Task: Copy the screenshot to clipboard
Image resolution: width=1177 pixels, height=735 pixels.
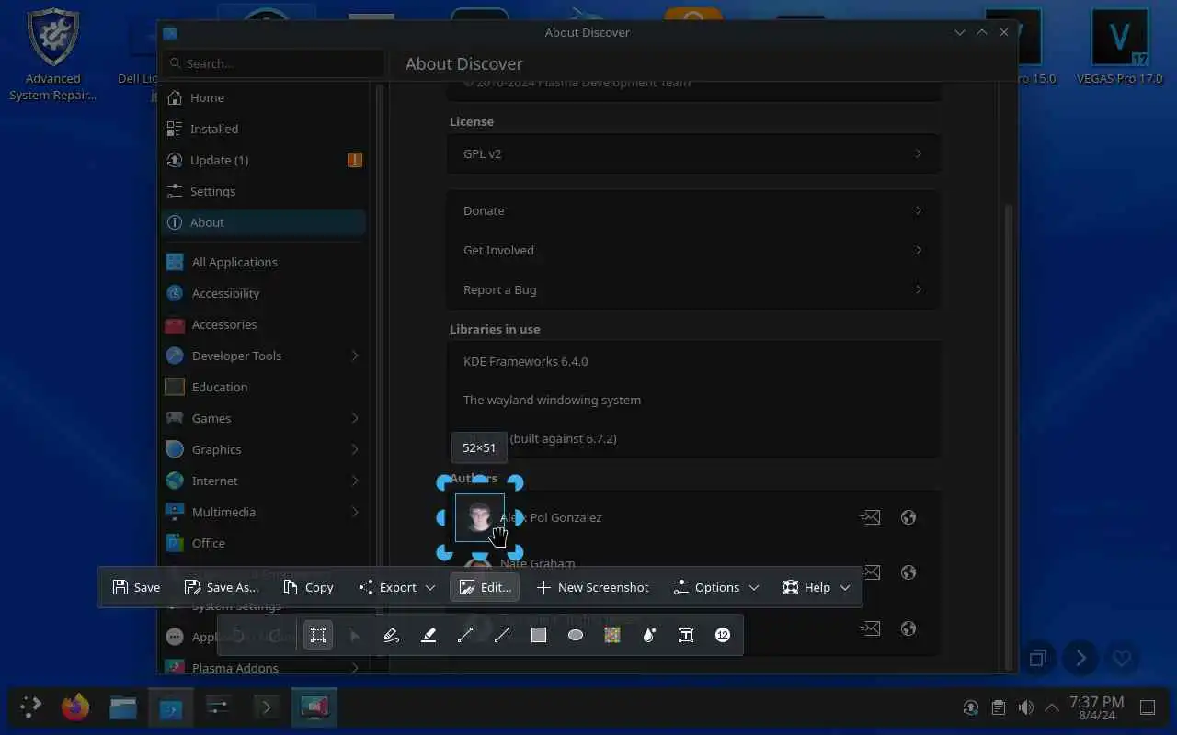Action: click(308, 587)
